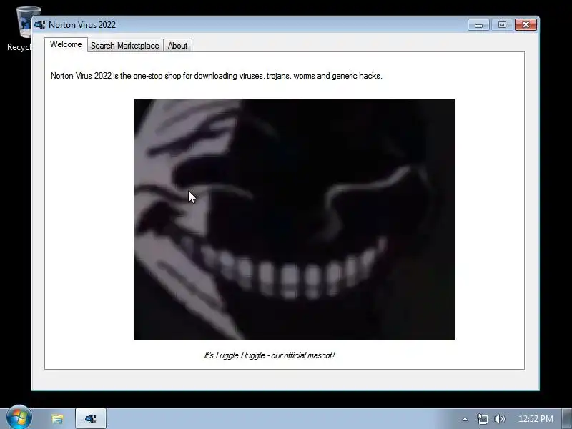Minimize the Norton Virus 2022 window
Image resolution: width=572 pixels, height=429 pixels.
(x=478, y=25)
